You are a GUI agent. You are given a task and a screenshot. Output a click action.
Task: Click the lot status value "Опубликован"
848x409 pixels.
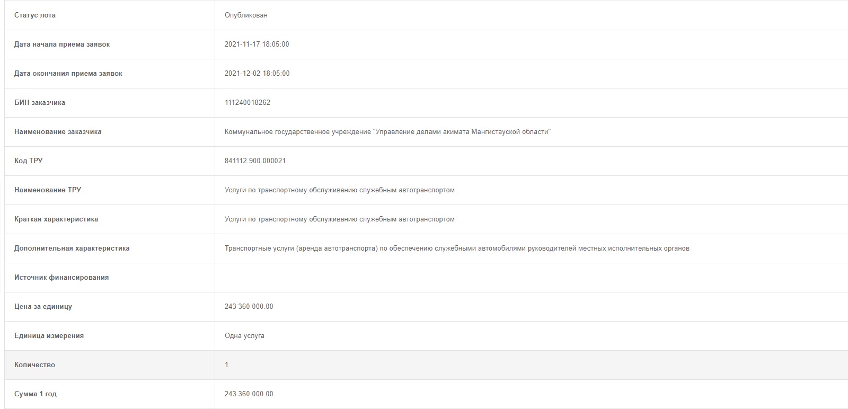pos(246,15)
